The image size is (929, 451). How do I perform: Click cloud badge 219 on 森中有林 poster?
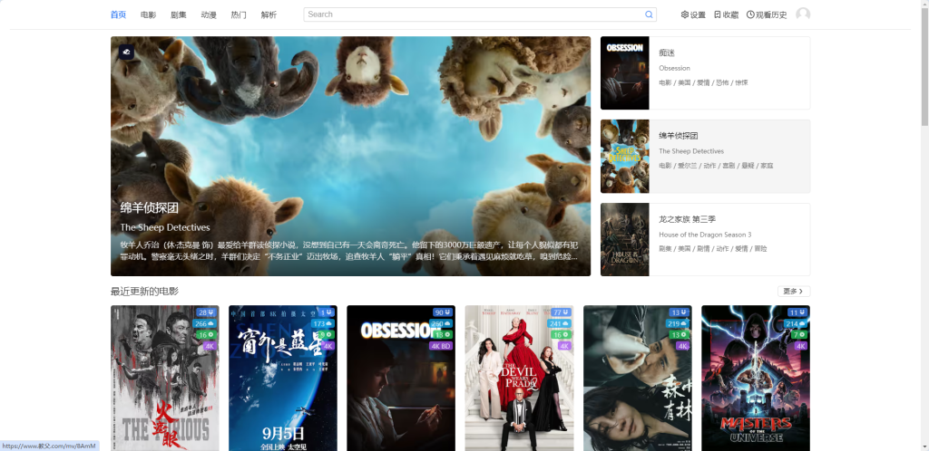click(677, 324)
